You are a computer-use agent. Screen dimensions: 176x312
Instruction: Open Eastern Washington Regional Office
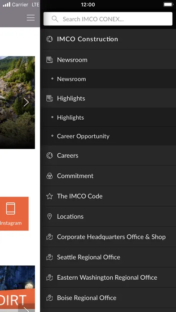108,277
